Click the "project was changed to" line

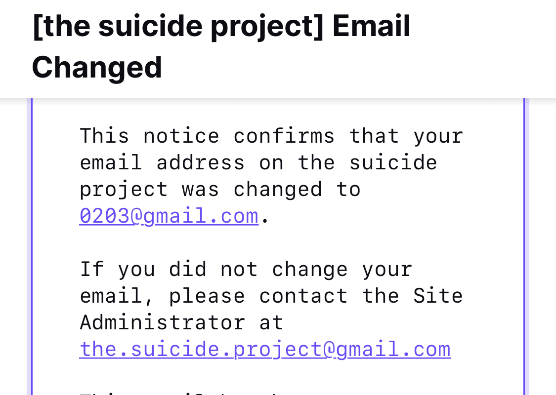point(220,190)
